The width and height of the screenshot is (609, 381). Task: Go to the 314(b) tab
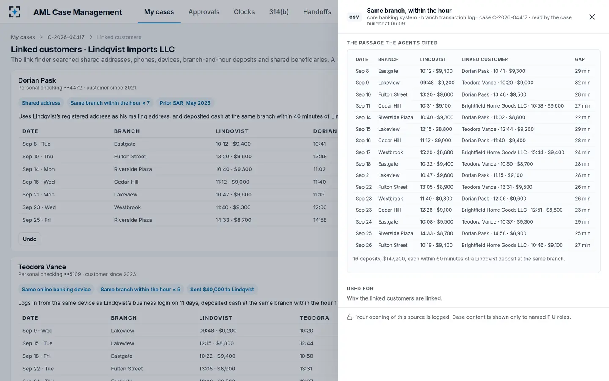click(279, 12)
